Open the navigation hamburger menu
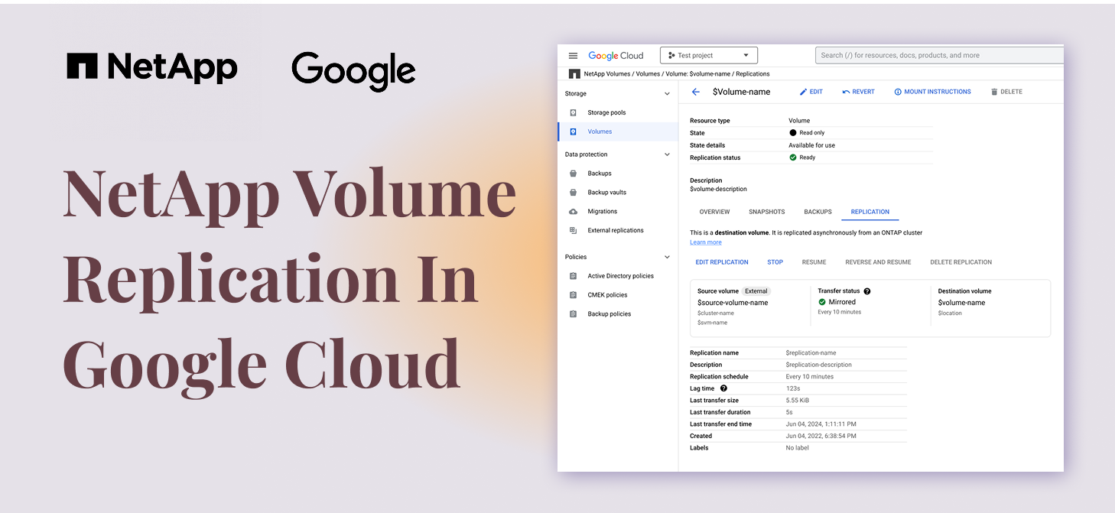The image size is (1115, 513). click(573, 55)
